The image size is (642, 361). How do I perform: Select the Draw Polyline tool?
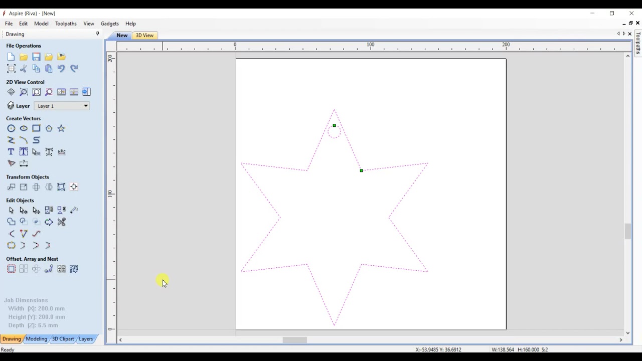(11, 140)
